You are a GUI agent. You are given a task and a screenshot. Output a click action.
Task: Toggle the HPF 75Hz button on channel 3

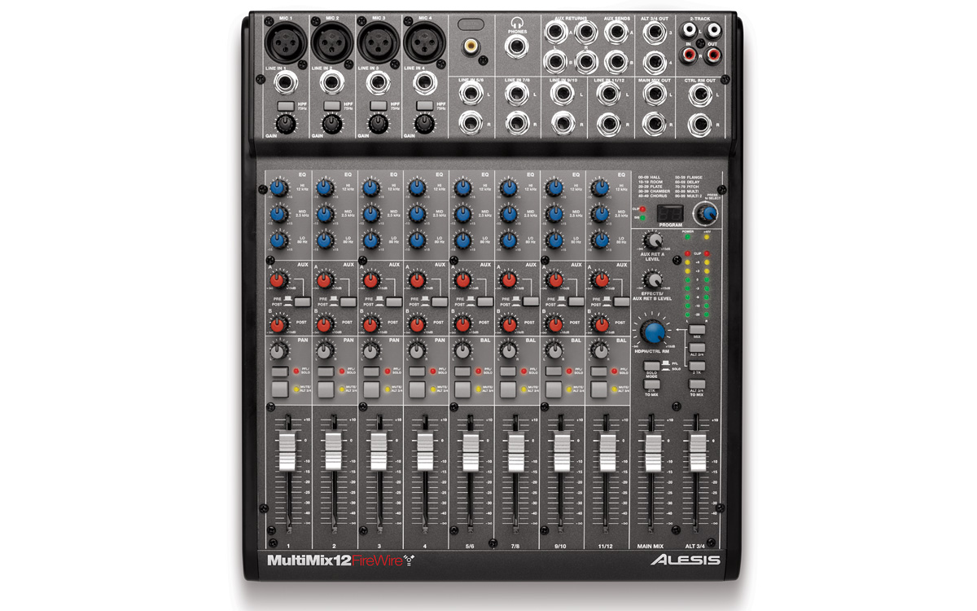pyautogui.click(x=378, y=107)
